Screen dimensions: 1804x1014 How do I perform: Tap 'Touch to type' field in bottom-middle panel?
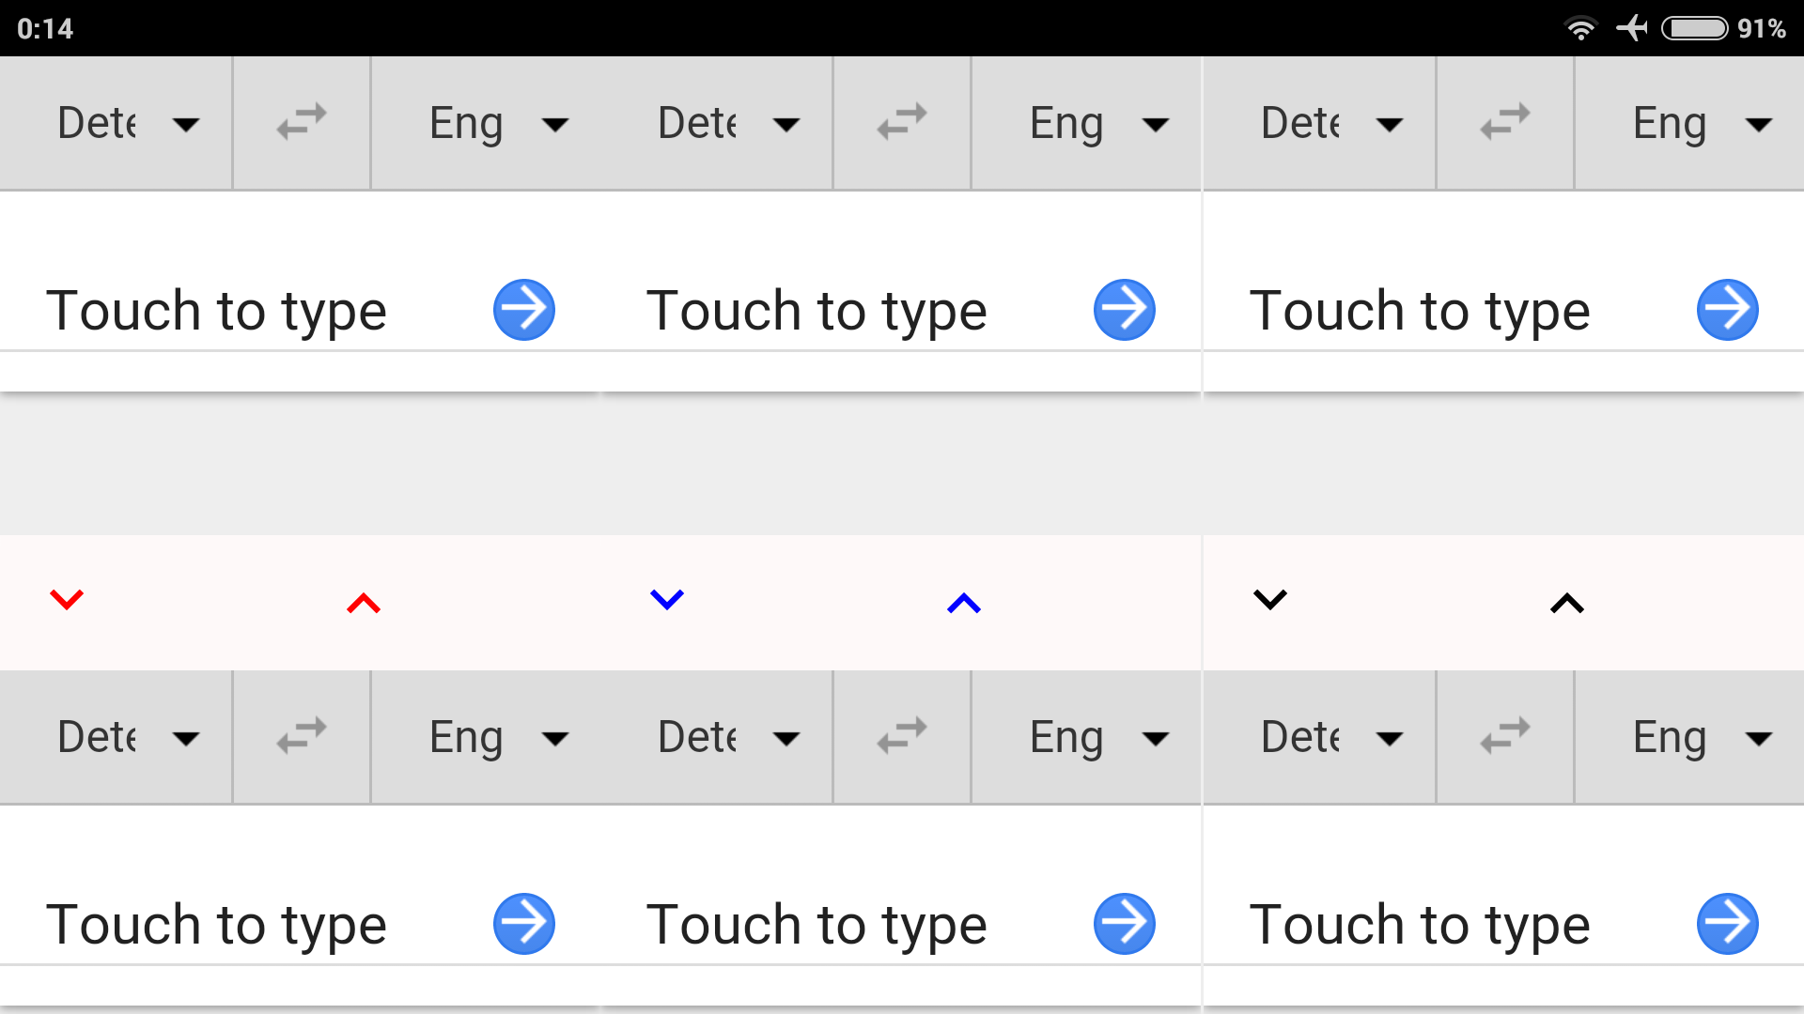point(816,924)
